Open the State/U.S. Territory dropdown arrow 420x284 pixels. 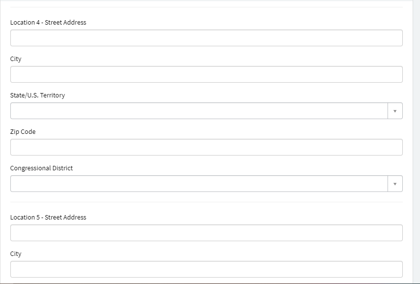[394, 111]
